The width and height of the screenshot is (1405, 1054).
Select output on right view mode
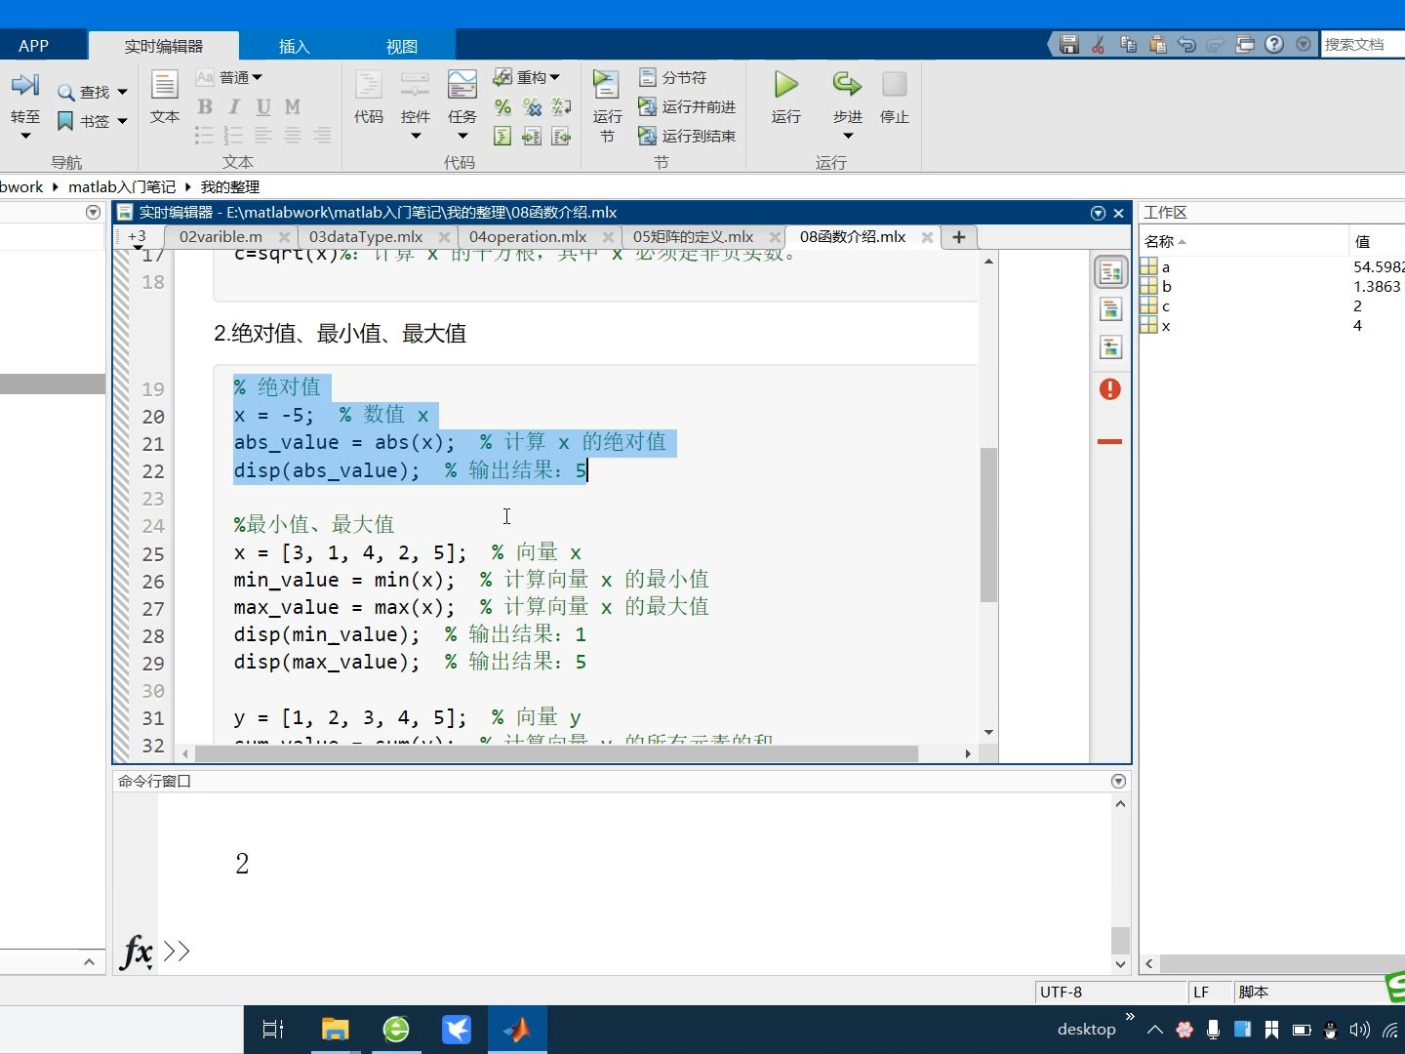(x=1110, y=272)
